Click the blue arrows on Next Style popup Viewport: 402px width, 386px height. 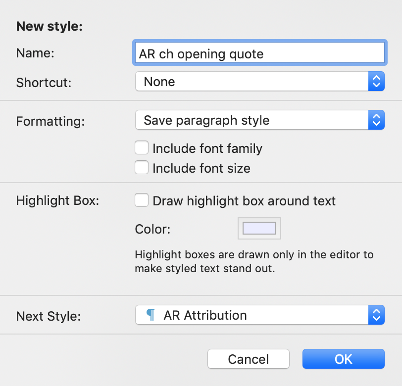point(376,315)
